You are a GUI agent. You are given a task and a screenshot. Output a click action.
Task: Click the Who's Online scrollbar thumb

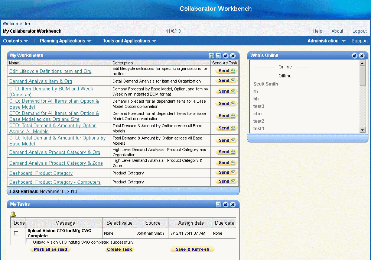click(x=362, y=76)
